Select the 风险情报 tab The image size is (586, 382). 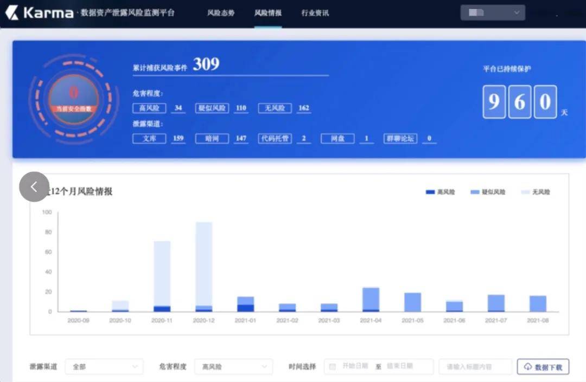pos(268,13)
